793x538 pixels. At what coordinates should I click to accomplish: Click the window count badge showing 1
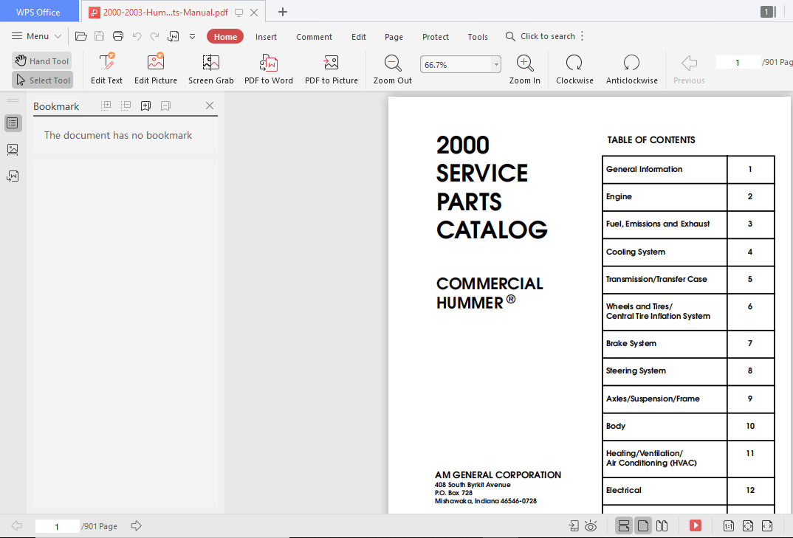(766, 12)
